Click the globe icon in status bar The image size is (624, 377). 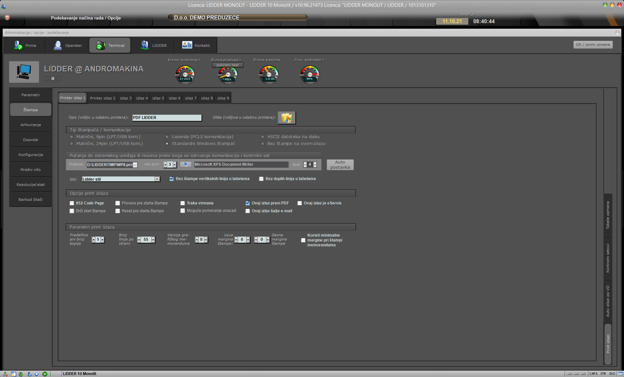(21, 374)
